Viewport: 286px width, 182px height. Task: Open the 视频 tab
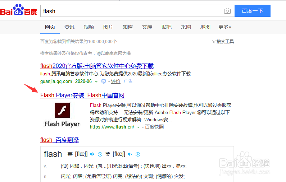click(x=89, y=27)
